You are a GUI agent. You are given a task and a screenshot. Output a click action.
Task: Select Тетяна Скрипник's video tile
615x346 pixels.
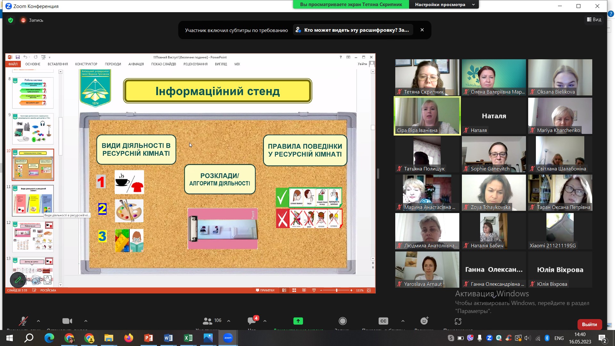[427, 77]
